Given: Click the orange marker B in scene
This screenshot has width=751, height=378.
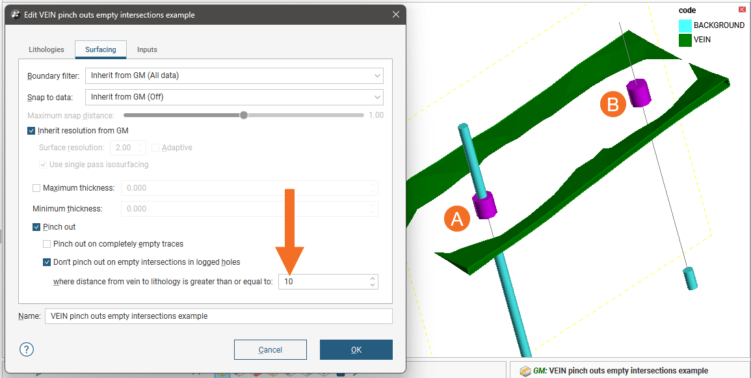Looking at the screenshot, I should [x=613, y=103].
